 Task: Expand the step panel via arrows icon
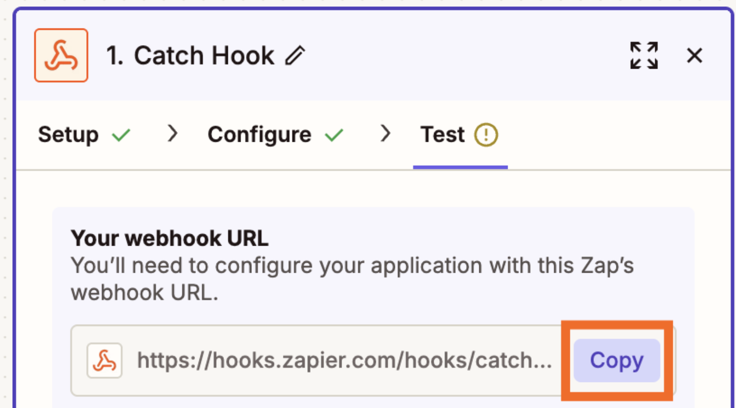(x=644, y=55)
